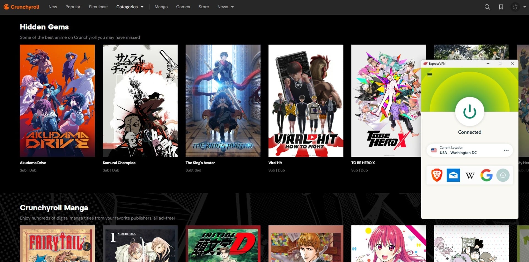The height and width of the screenshot is (262, 529).
Task: Expand the Categories dropdown
Action: [130, 7]
